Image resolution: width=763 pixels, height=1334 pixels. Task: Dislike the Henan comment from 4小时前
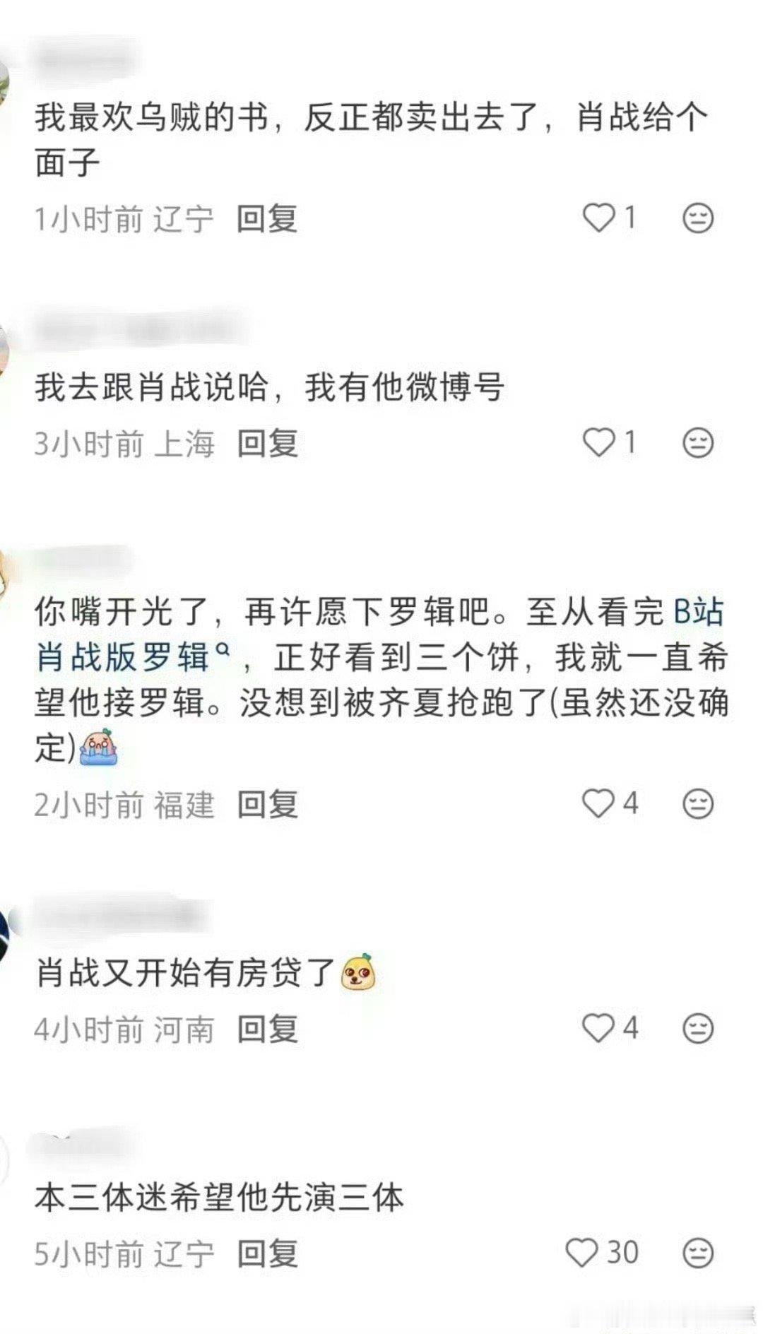[698, 1028]
